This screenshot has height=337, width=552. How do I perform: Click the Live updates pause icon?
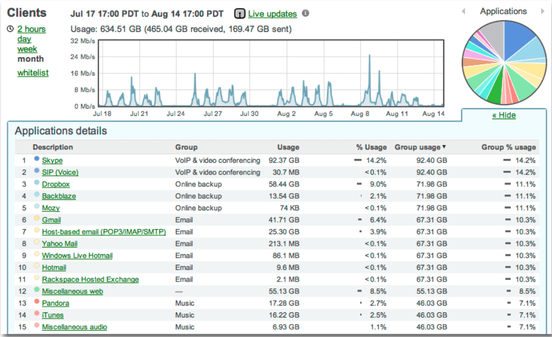tap(240, 13)
